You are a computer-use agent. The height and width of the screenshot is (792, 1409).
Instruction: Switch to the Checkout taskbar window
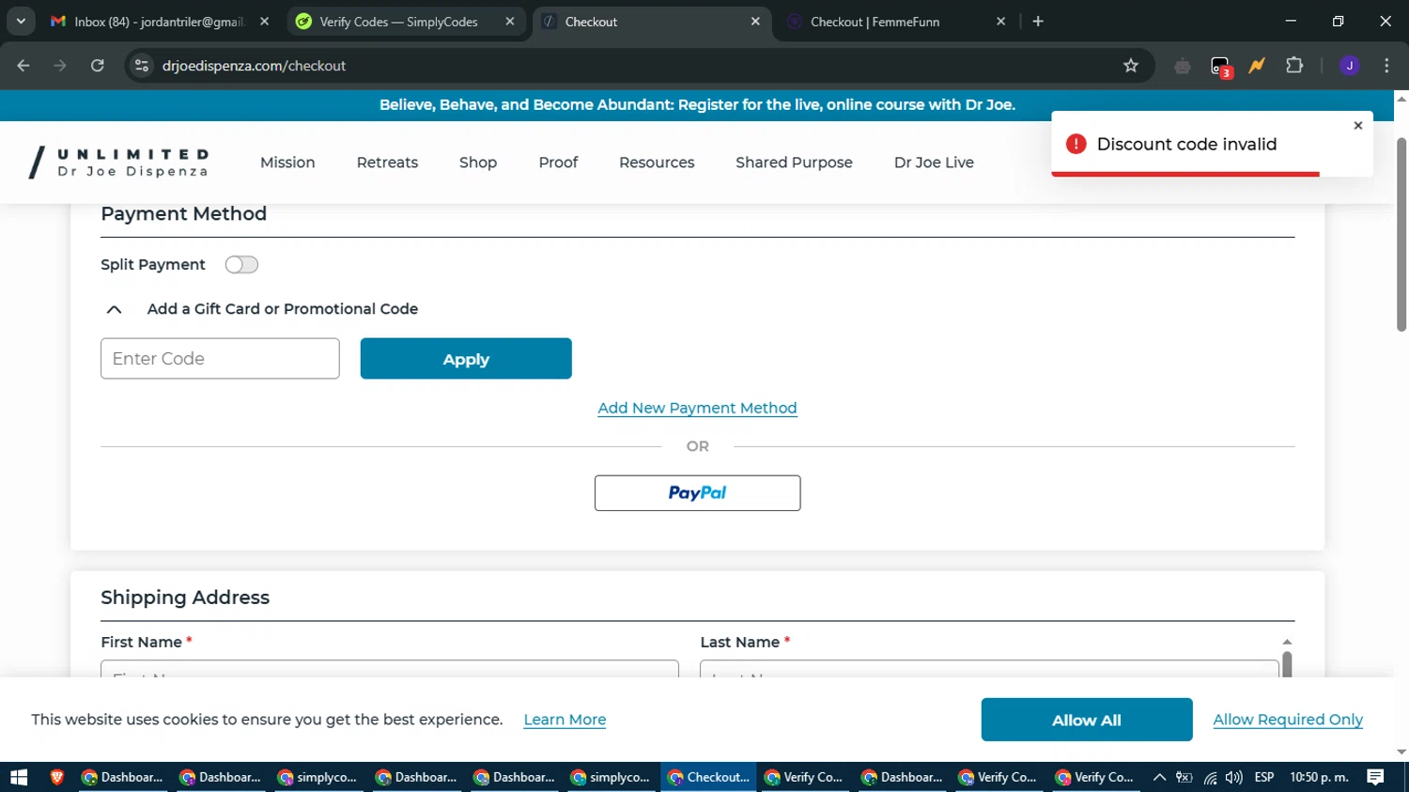(x=708, y=777)
